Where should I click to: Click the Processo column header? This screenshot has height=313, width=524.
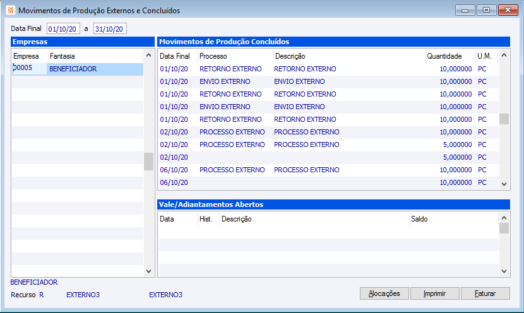pyautogui.click(x=235, y=56)
